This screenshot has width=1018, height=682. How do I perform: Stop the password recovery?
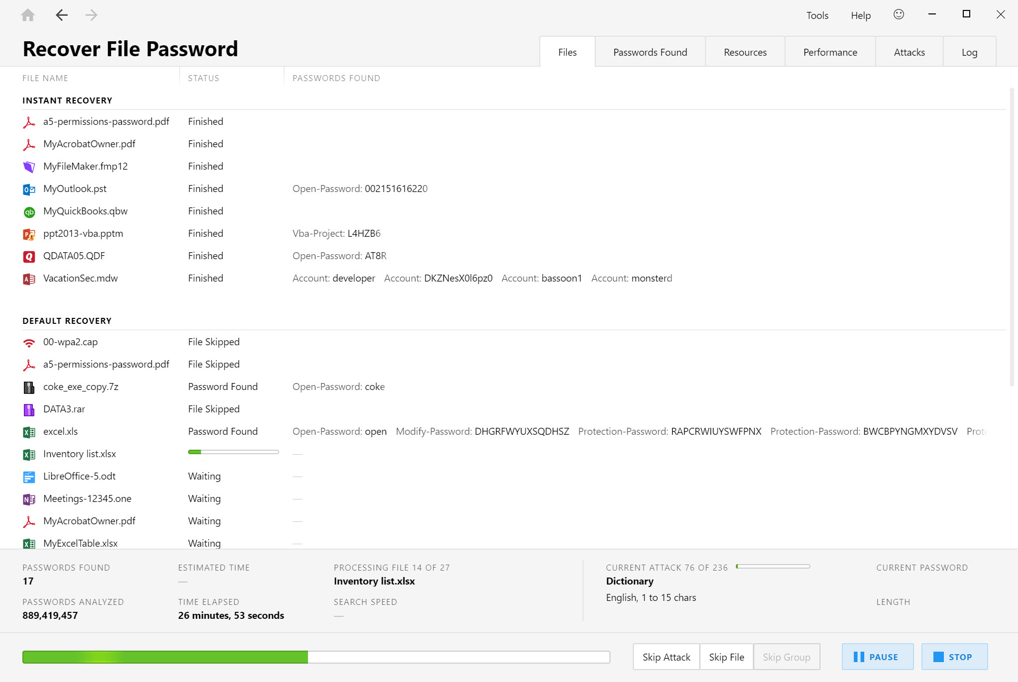pyautogui.click(x=954, y=657)
